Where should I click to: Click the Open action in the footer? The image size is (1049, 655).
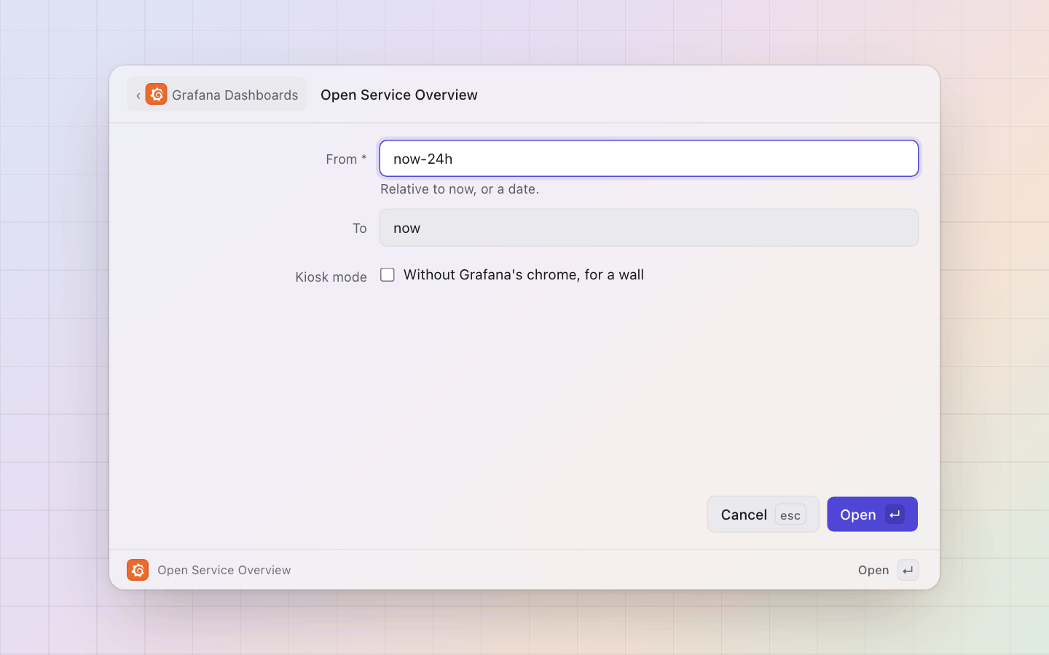(x=887, y=570)
